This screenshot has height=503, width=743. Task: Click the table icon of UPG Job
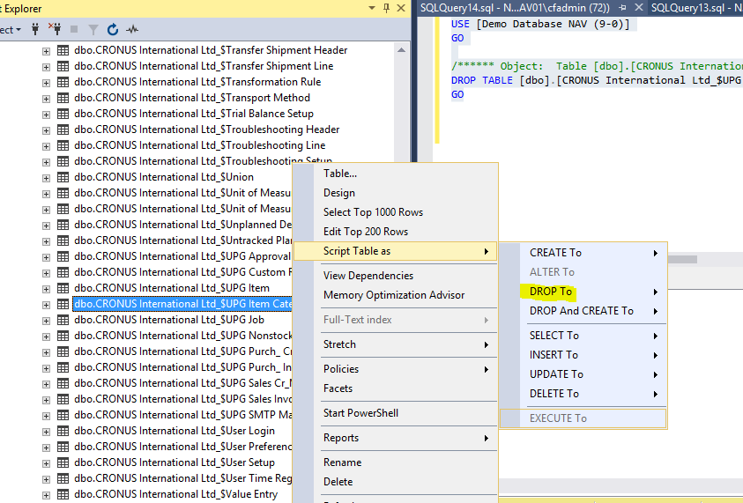(x=63, y=320)
